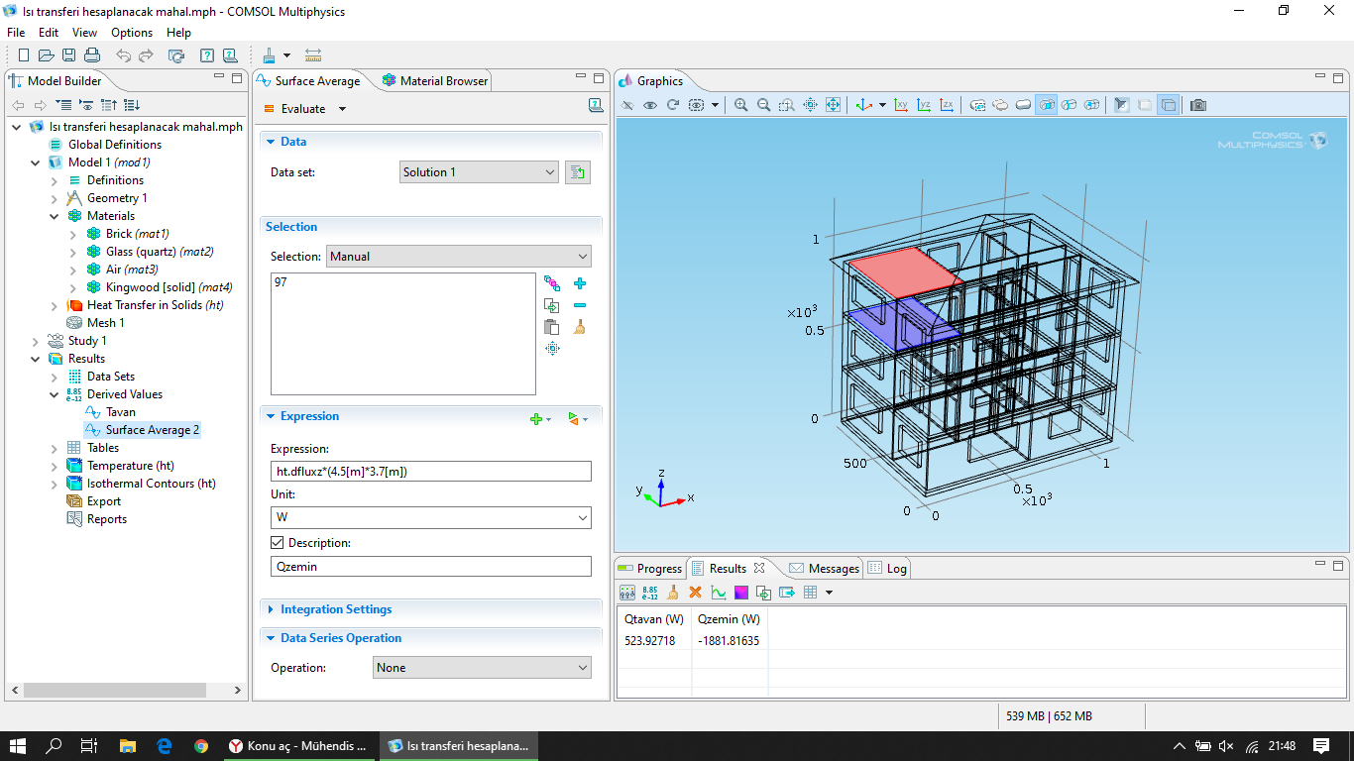Switch to the Progress tab
Image resolution: width=1354 pixels, height=761 pixels.
coord(650,569)
